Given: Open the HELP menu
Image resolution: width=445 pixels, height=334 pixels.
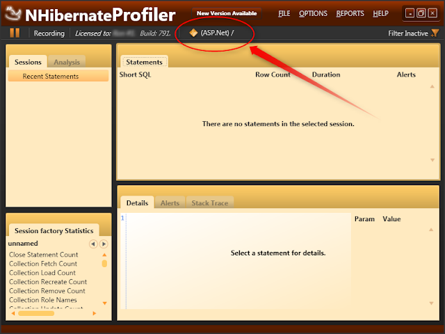Looking at the screenshot, I should pyautogui.click(x=380, y=14).
